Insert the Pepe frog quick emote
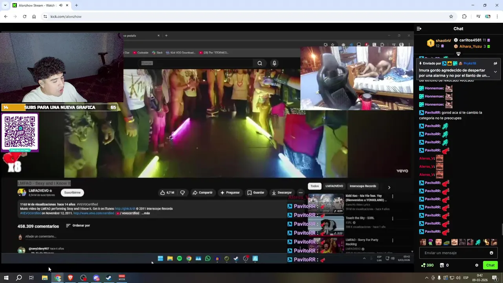The image size is (503, 283). [x=446, y=242]
